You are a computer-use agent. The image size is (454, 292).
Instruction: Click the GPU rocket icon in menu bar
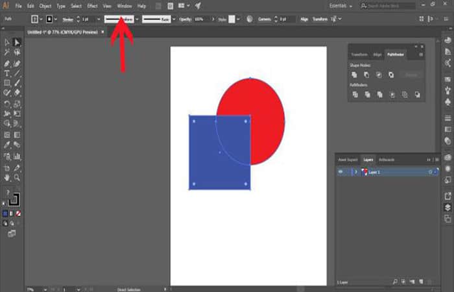(198, 6)
